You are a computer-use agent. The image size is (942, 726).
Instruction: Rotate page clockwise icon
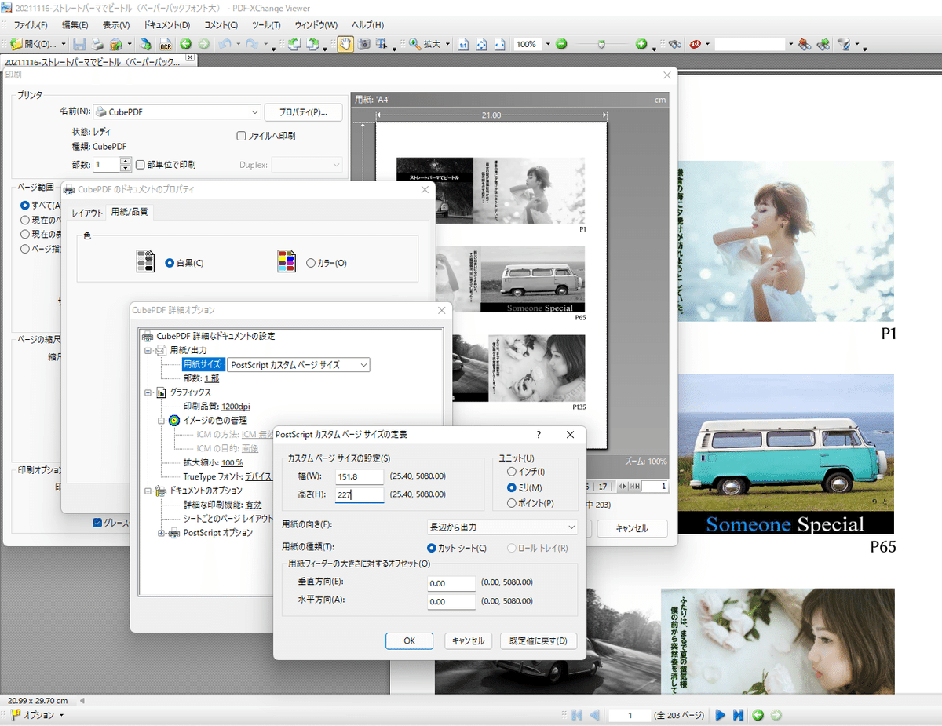(313, 44)
